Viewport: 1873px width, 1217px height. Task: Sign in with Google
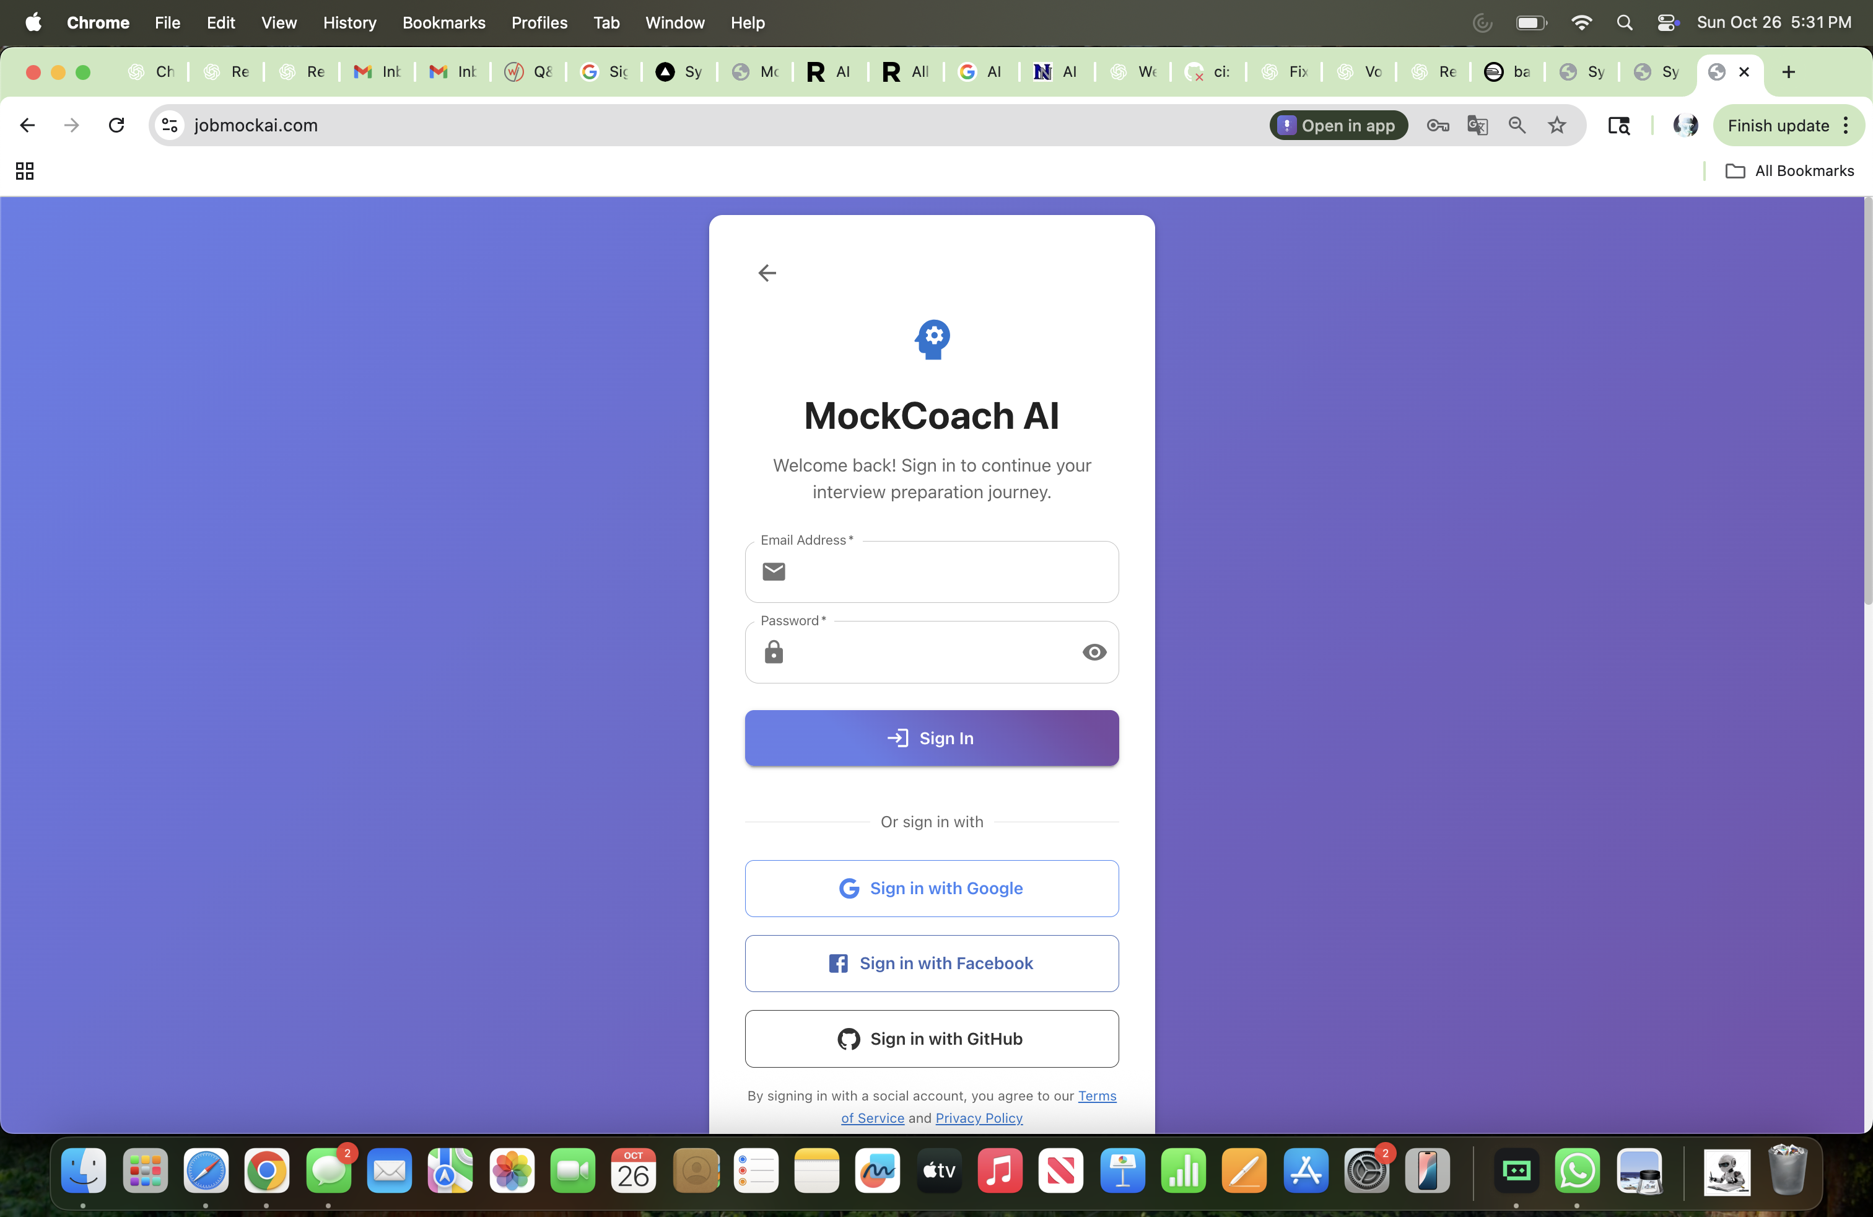931,888
